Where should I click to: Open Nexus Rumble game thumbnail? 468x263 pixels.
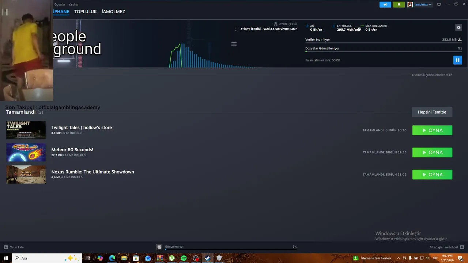(26, 174)
